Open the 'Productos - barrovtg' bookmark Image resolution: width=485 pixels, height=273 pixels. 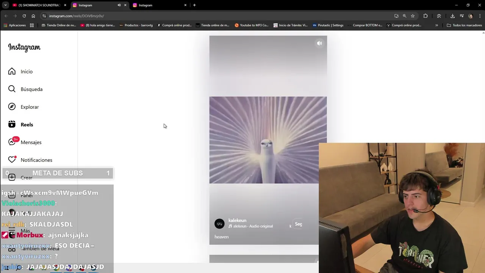136,25
